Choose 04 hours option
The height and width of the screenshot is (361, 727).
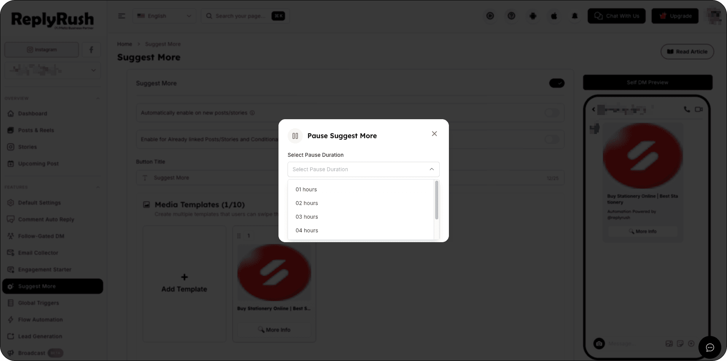[x=361, y=230]
